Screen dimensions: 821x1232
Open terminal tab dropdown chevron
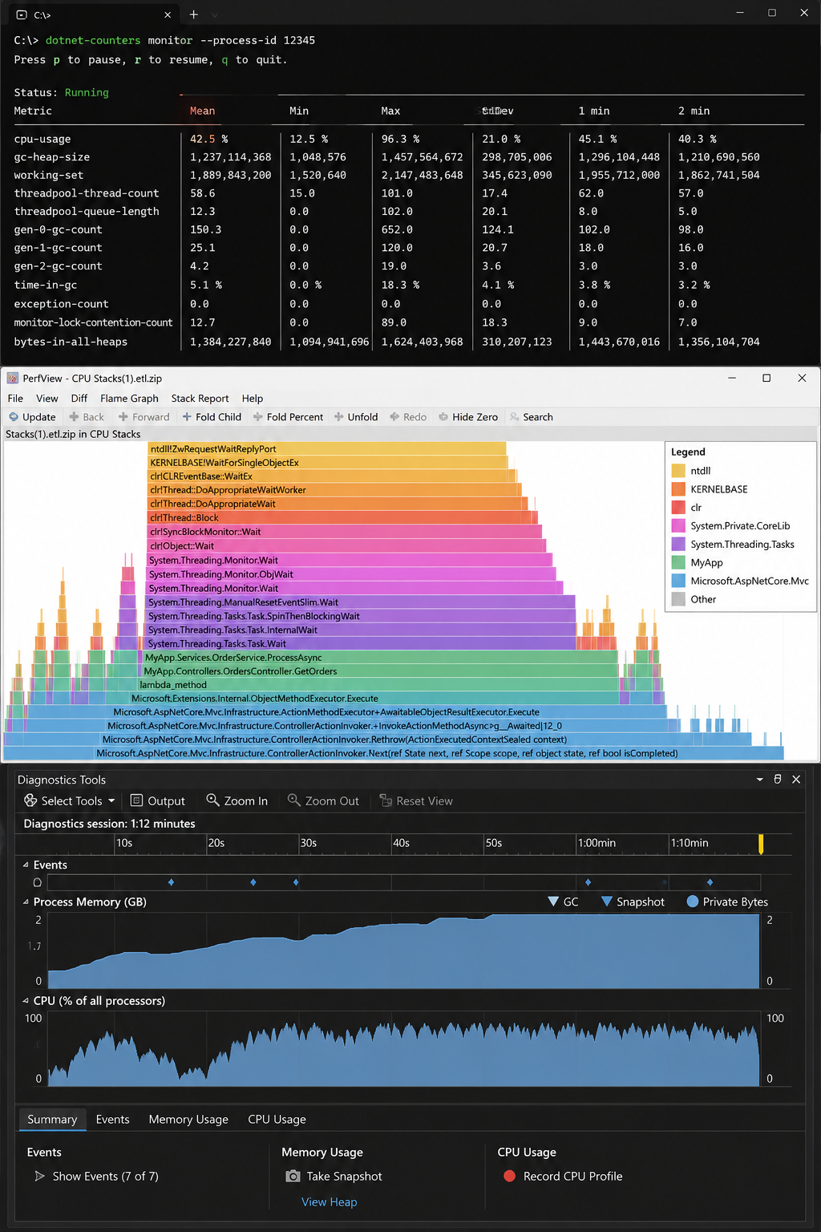click(215, 14)
